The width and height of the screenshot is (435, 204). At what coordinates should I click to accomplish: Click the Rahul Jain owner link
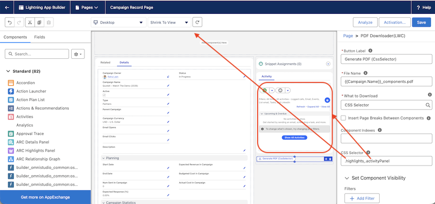coord(113,77)
